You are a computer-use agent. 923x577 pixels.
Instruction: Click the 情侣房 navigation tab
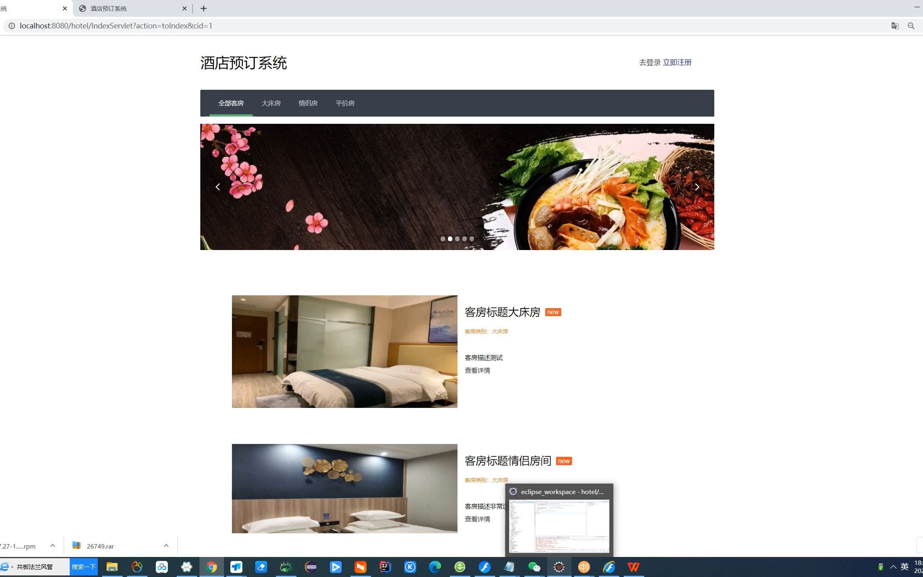[x=308, y=103]
